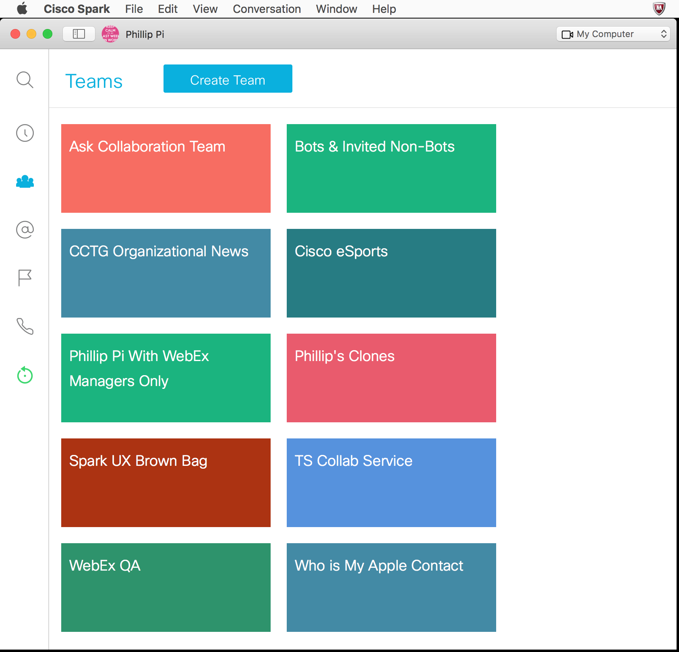This screenshot has height=652, width=679.
Task: Open flagged messages flag icon
Action: click(x=25, y=278)
